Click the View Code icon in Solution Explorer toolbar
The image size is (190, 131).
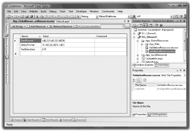151,25
